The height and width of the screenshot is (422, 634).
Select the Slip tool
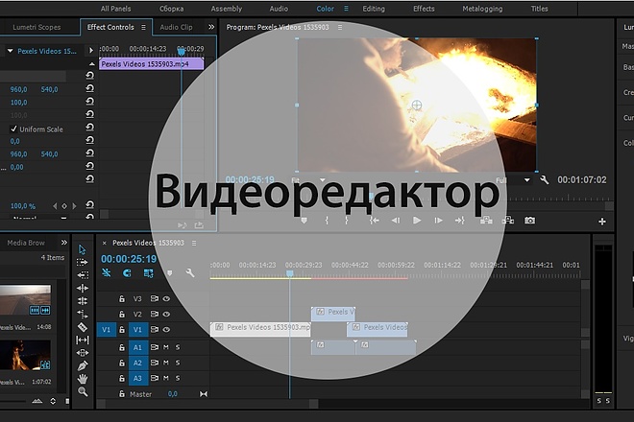coord(82,340)
